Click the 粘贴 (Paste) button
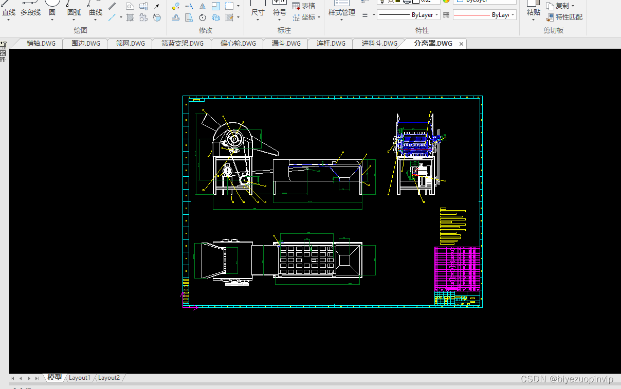 click(x=533, y=9)
